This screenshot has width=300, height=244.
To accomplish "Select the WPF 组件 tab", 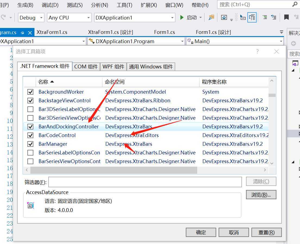I will click(113, 66).
